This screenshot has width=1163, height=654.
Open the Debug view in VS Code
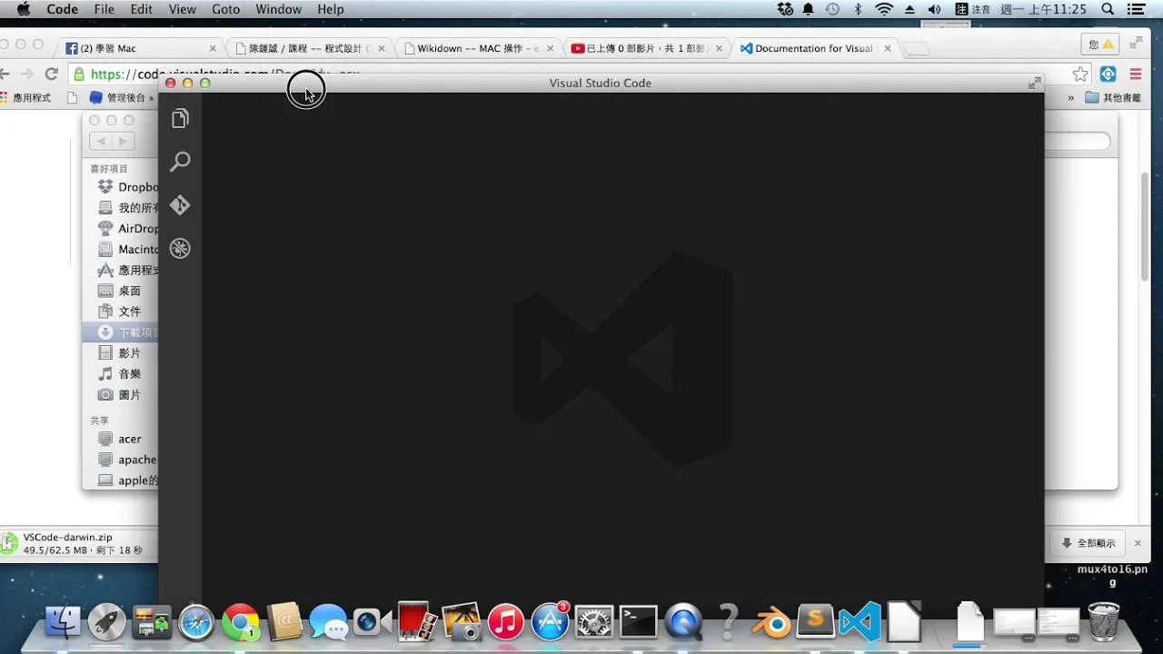point(180,248)
